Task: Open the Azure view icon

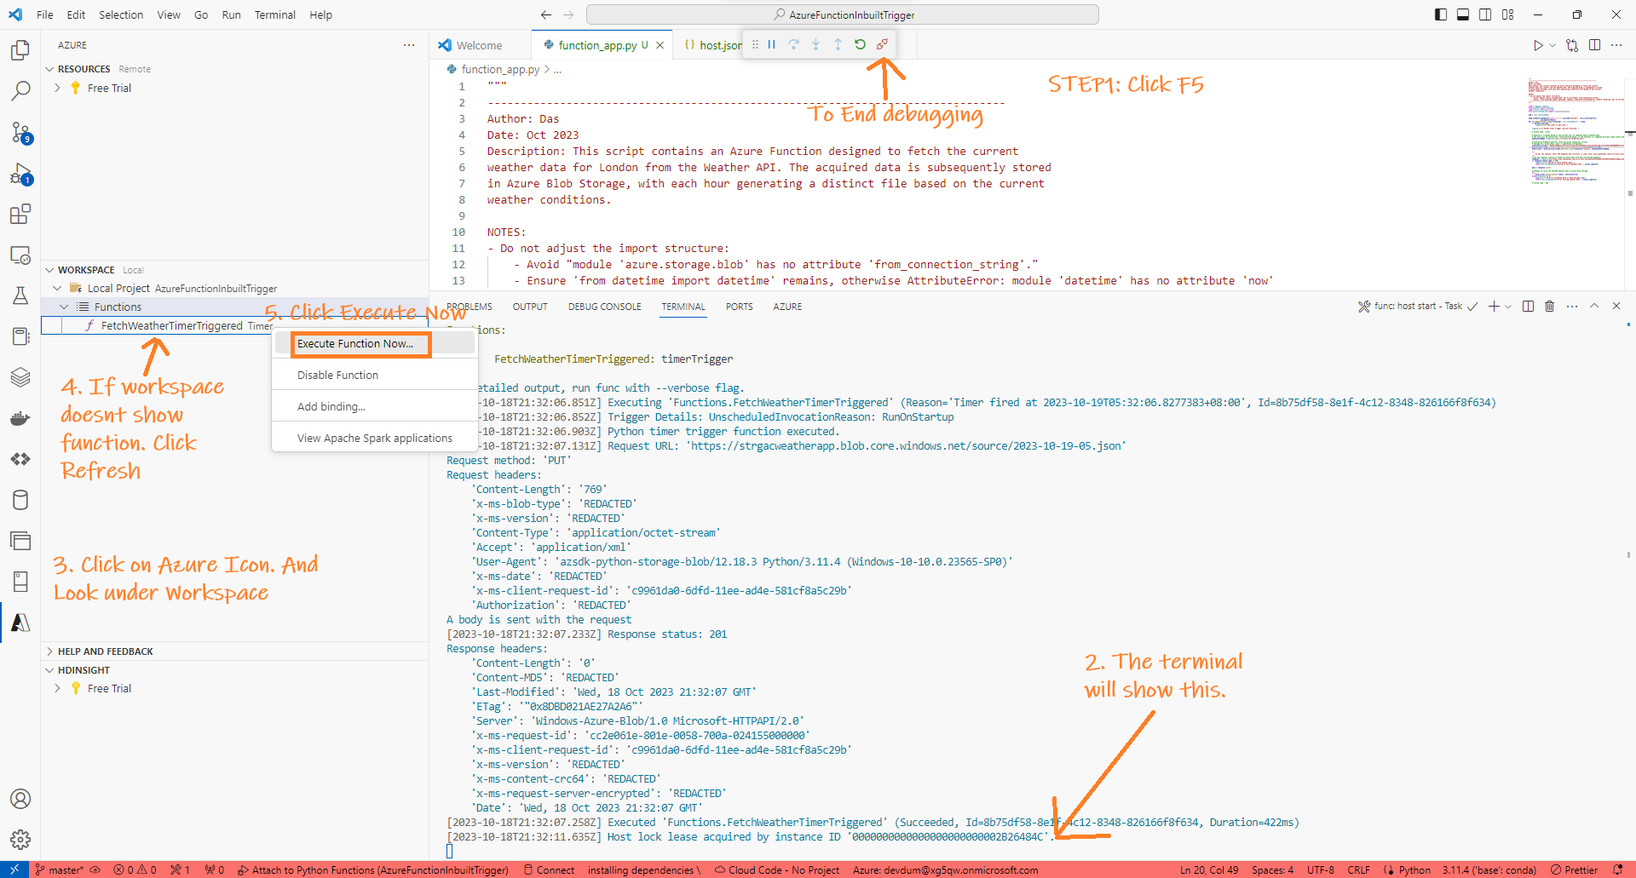Action: (x=20, y=623)
